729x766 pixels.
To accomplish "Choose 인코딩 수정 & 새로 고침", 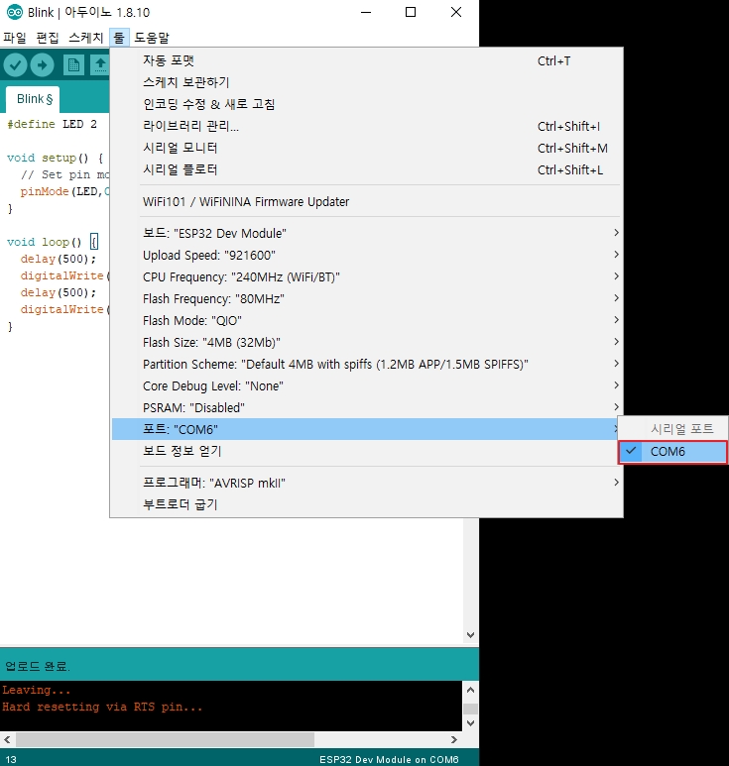I will (367, 104).
